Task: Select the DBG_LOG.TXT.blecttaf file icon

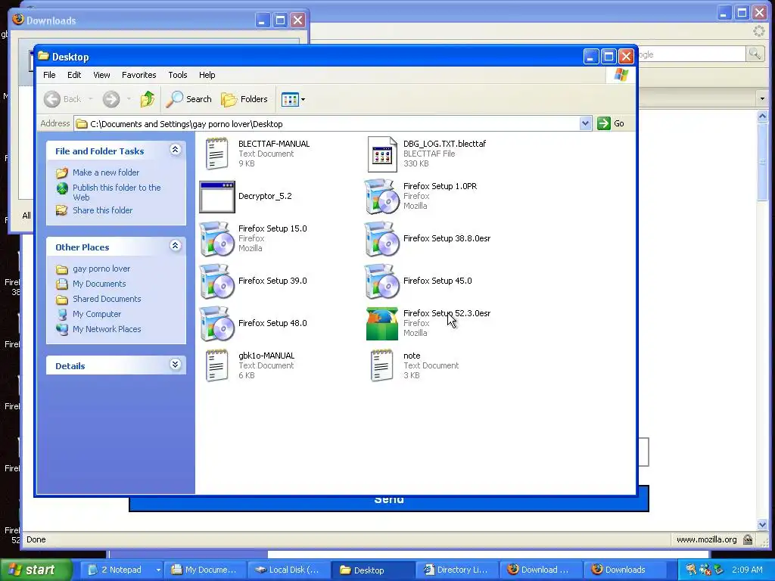Action: coord(382,154)
